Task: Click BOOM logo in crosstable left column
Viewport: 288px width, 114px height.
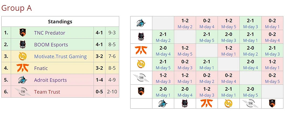Action: [x=141, y=37]
